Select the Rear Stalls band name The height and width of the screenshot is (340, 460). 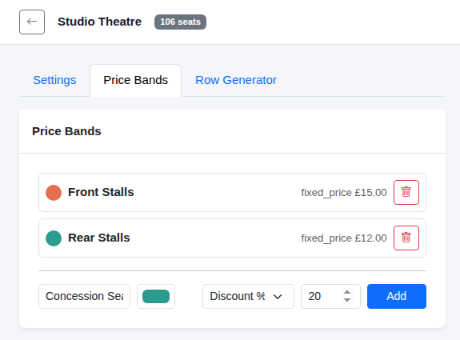99,238
